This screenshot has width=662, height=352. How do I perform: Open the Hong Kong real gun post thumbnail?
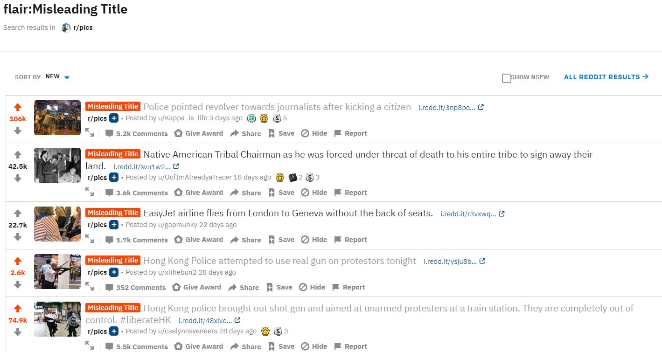click(57, 271)
